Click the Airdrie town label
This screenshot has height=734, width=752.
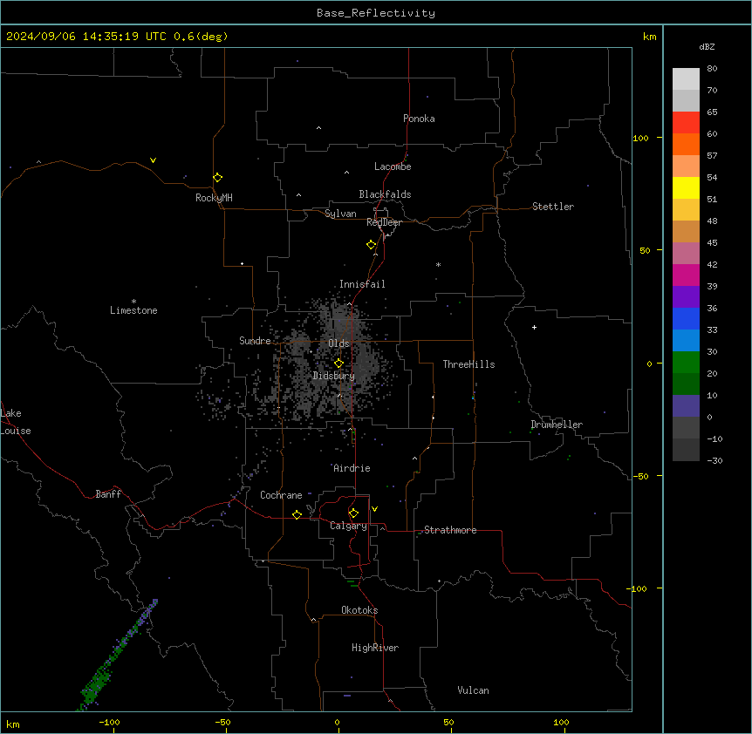352,468
